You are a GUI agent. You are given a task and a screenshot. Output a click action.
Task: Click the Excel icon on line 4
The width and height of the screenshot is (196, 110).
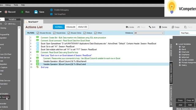[x=37, y=46]
